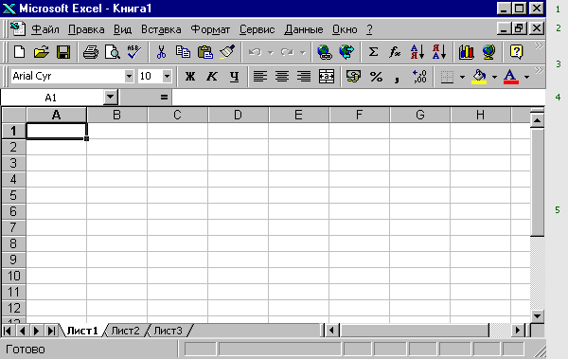568x359 pixels.
Task: Open the Формат menu
Action: [210, 29]
